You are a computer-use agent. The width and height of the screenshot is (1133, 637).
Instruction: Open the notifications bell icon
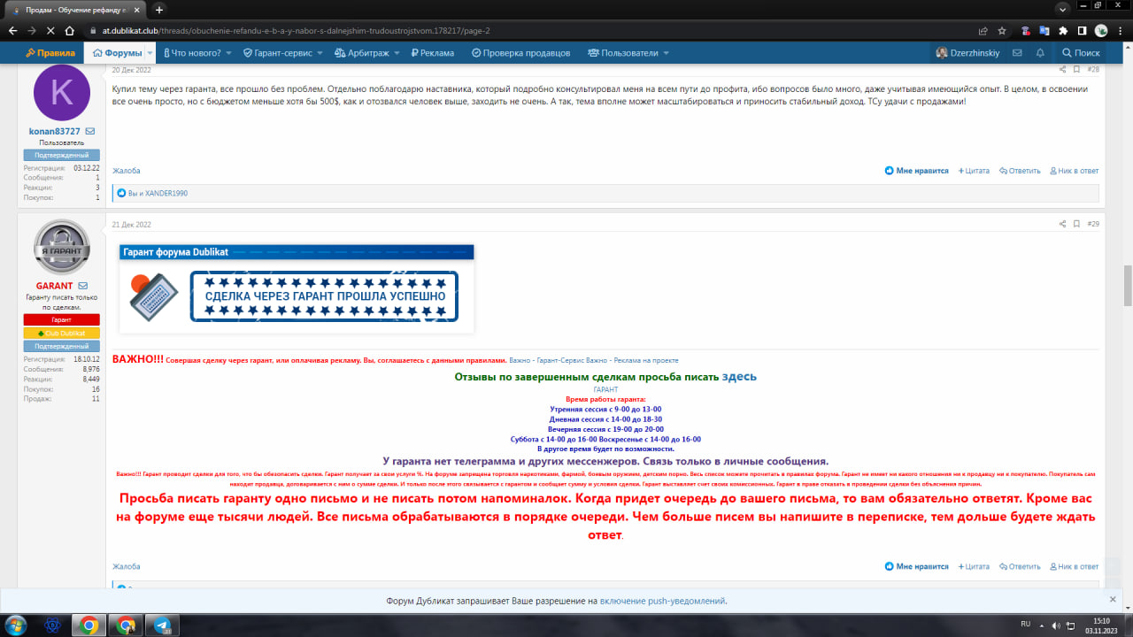pyautogui.click(x=1040, y=53)
